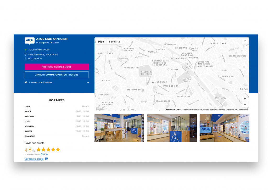268x192 pixels.
Task: Click the SAMEDI row label
Action: 28,131
